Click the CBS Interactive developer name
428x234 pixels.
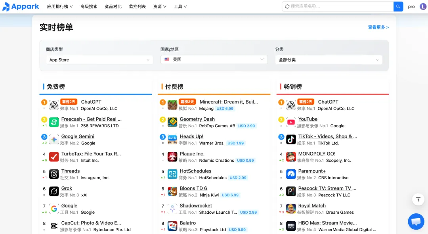coord(333,178)
